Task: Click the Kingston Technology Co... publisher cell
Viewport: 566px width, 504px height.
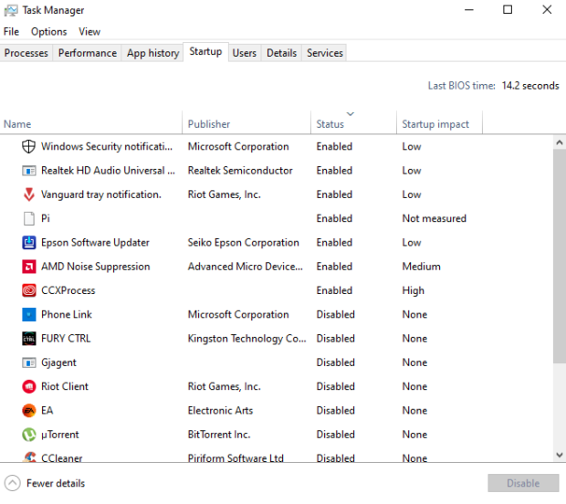Action: pos(246,339)
